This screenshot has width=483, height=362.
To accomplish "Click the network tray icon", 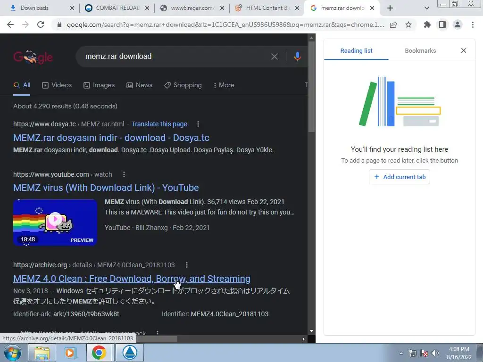I will click(x=413, y=353).
